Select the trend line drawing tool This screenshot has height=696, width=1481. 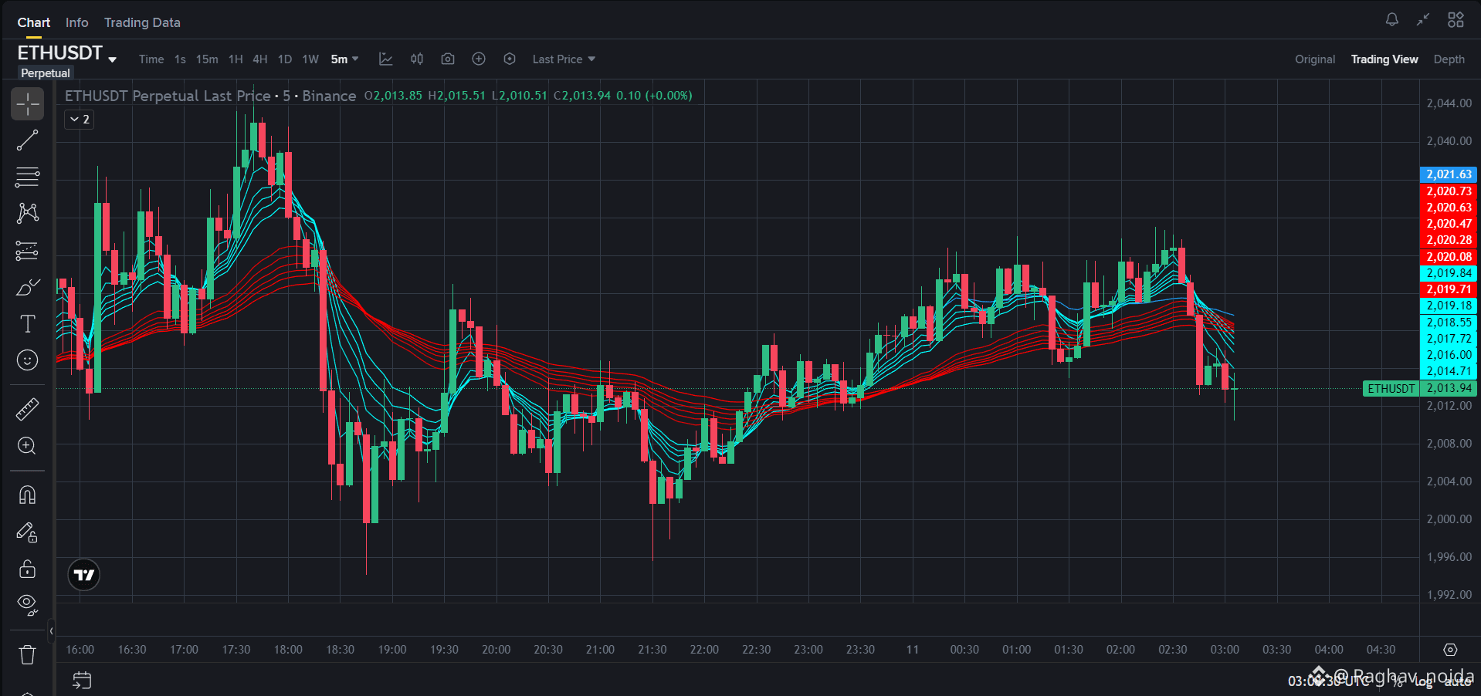pyautogui.click(x=27, y=140)
